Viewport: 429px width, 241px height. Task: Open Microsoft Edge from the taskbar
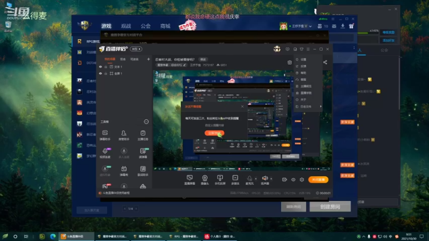point(53,236)
